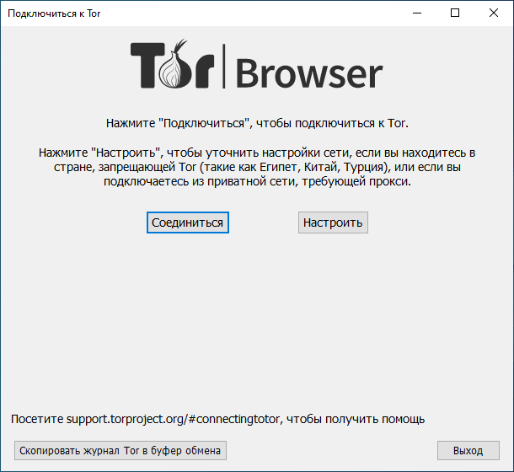514x472 pixels.
Task: Click the paragraph about Египет, Китай, Турция
Action: tap(257, 167)
